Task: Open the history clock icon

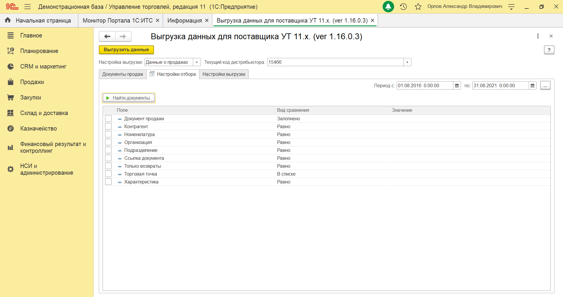Action: point(403,6)
